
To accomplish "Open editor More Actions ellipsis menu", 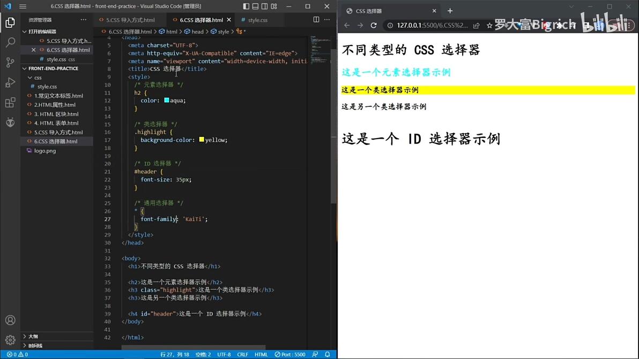I will click(327, 19).
